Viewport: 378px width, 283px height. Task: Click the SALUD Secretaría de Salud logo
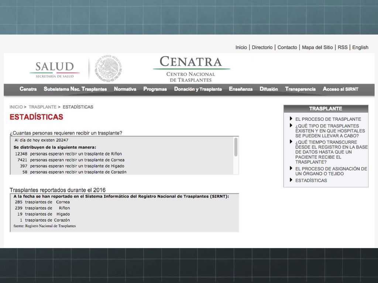tap(55, 70)
